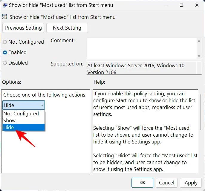Go to Next Setting

67,28
